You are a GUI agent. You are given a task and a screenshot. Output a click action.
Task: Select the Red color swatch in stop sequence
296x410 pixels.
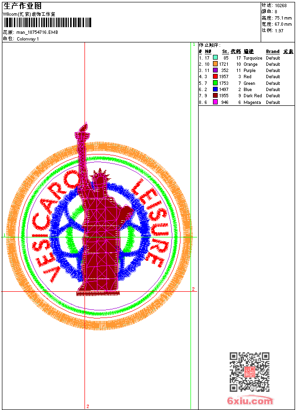215,76
